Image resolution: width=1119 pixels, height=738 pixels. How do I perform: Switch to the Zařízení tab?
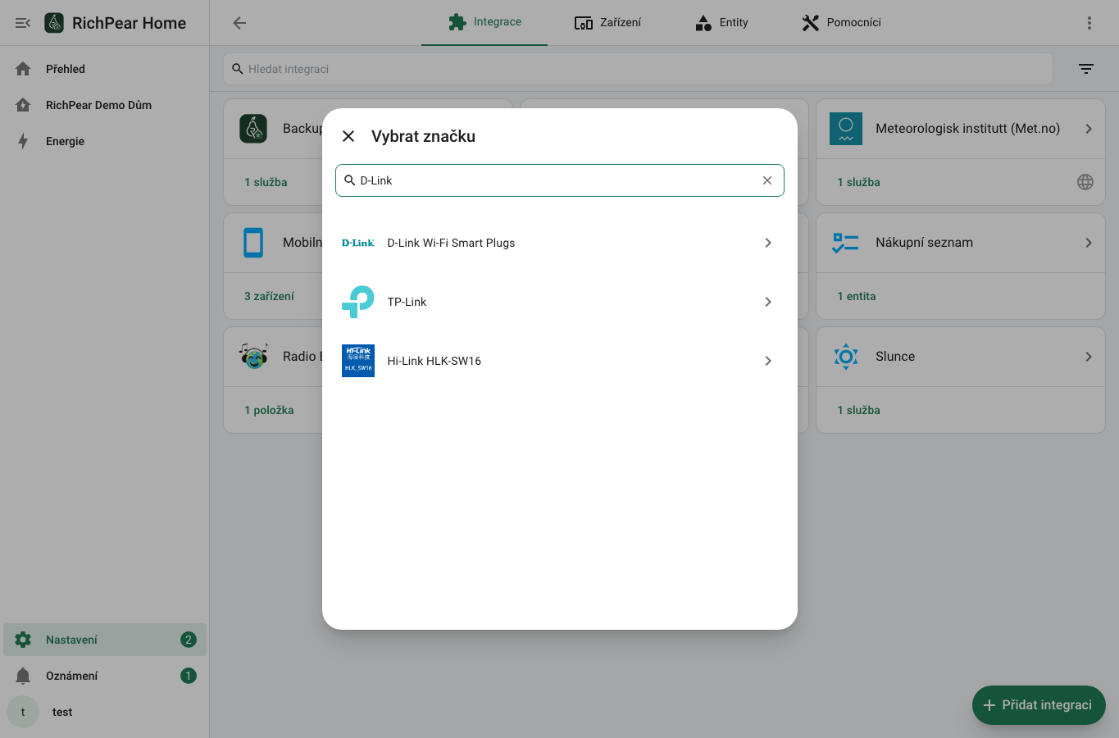607,22
